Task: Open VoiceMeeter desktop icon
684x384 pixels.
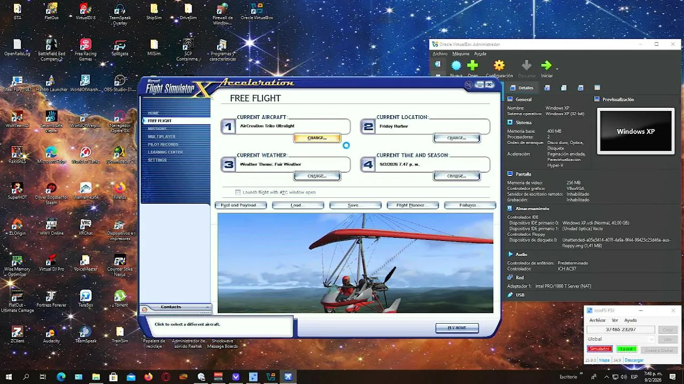Action: coord(85,262)
